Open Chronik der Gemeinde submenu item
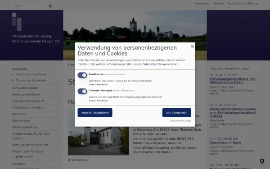 [31, 80]
